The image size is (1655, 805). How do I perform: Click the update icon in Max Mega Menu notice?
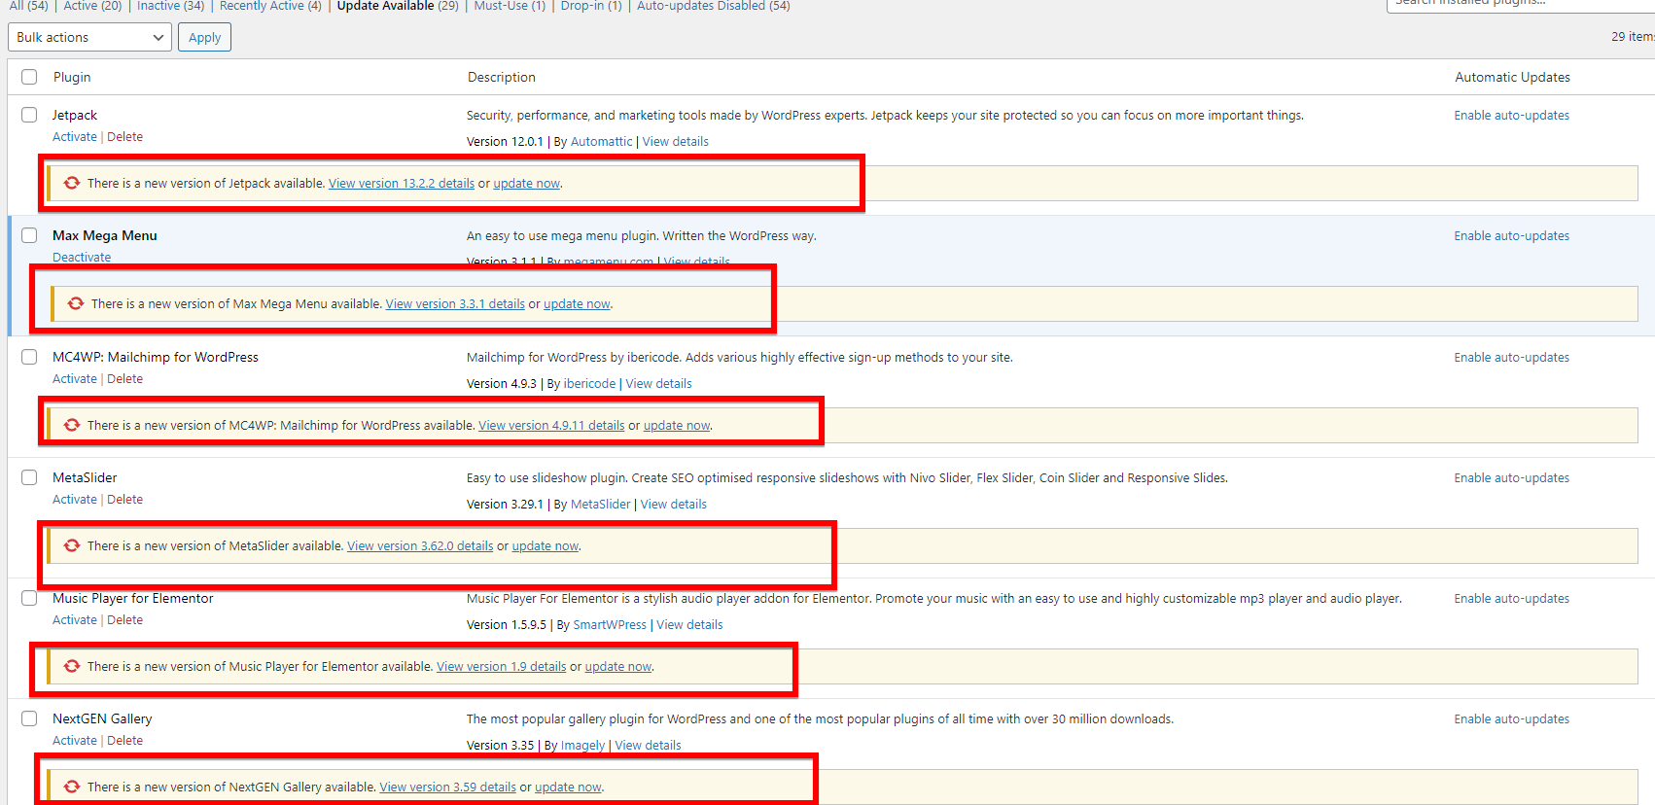pyautogui.click(x=76, y=303)
